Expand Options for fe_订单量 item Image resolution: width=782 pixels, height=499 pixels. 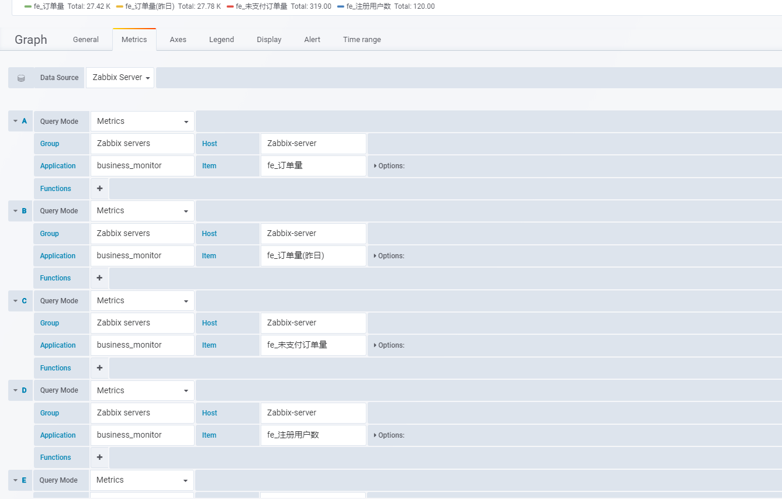(389, 166)
